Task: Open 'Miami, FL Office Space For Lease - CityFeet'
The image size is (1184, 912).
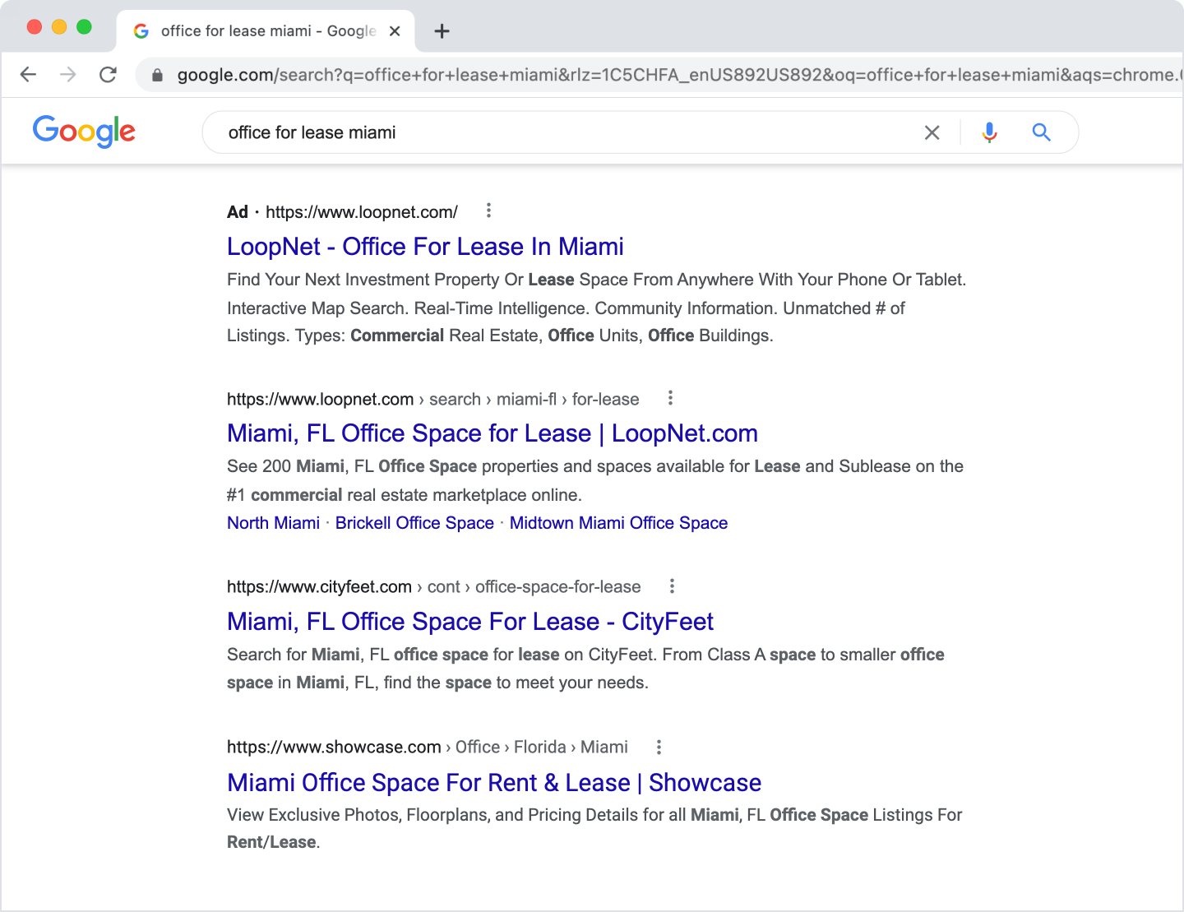Action: coord(470,622)
